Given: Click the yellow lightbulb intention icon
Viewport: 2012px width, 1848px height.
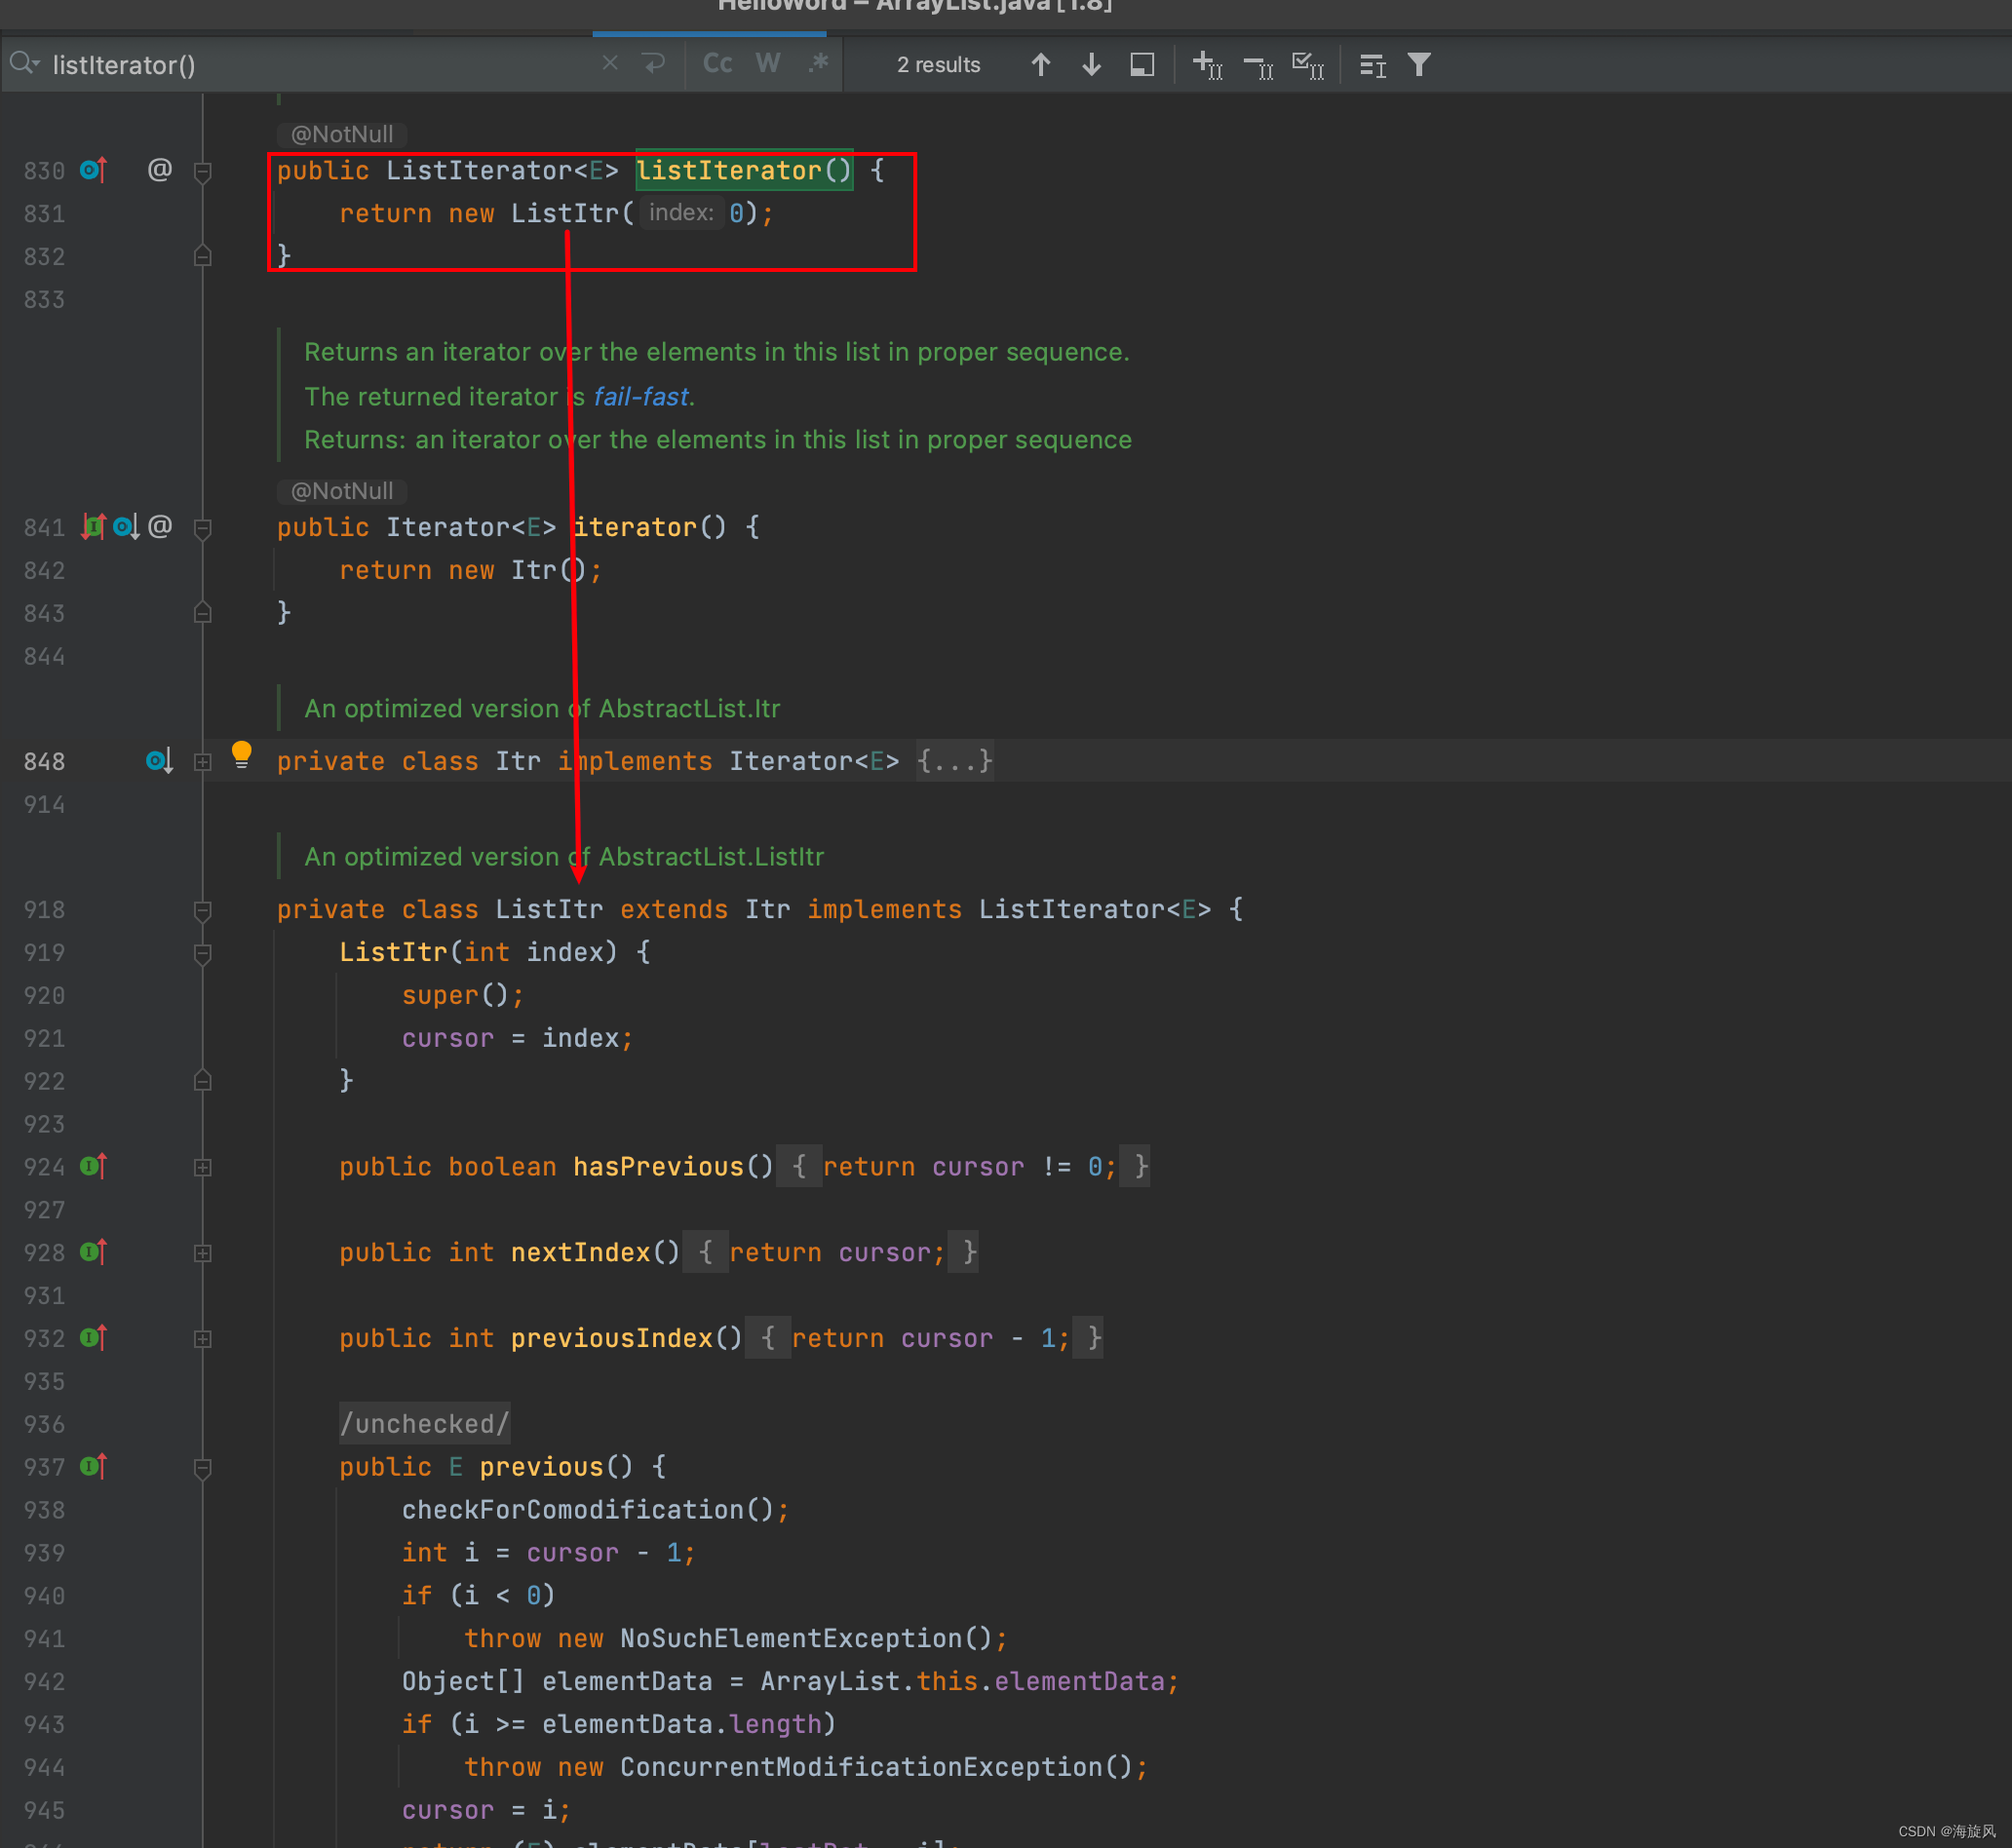Looking at the screenshot, I should [x=241, y=755].
